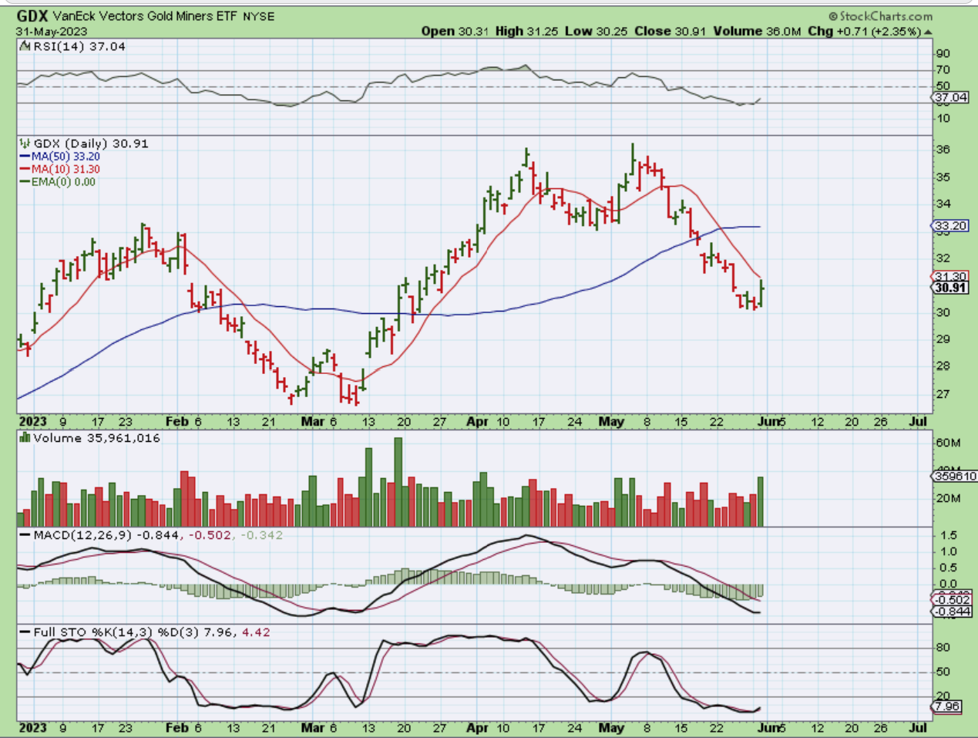
Task: Click the Apr label under the price chart
Action: coord(477,422)
